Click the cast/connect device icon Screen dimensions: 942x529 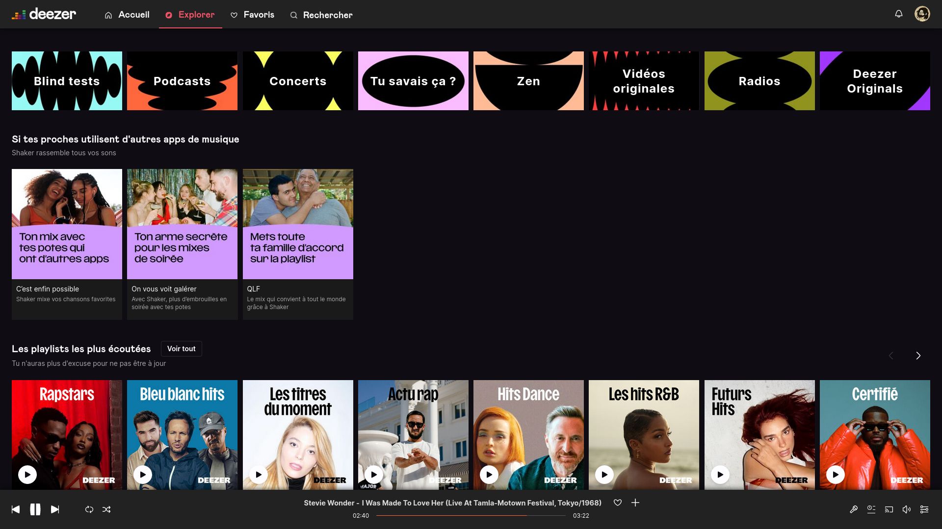(x=889, y=509)
